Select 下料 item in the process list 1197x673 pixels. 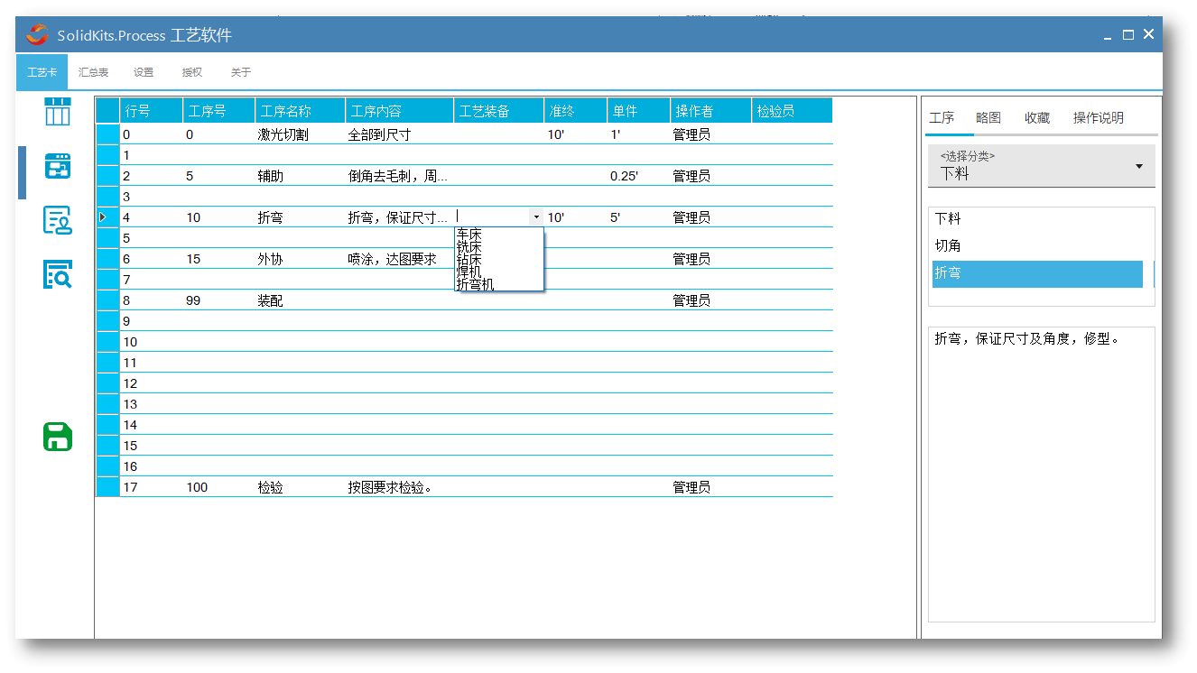(948, 218)
